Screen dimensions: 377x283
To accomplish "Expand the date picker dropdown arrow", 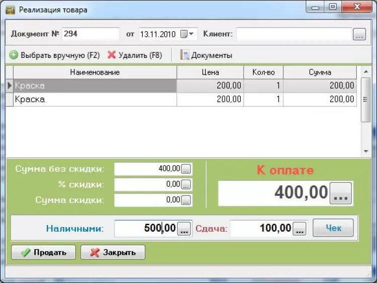I will pyautogui.click(x=192, y=34).
